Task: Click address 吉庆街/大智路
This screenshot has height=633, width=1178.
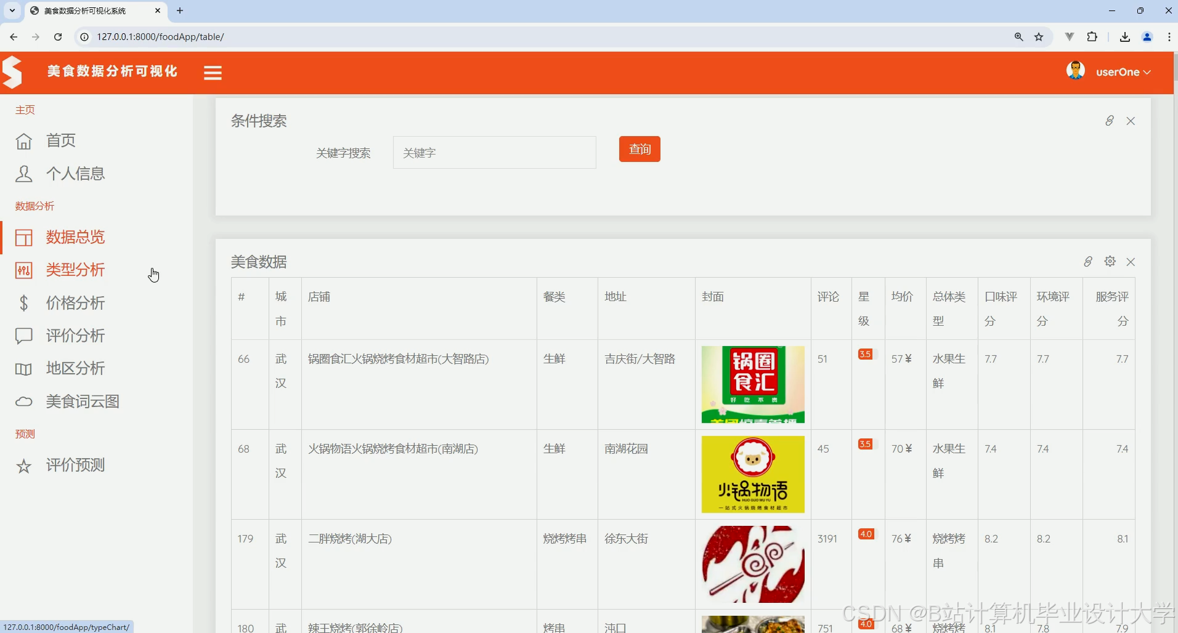Action: point(640,359)
